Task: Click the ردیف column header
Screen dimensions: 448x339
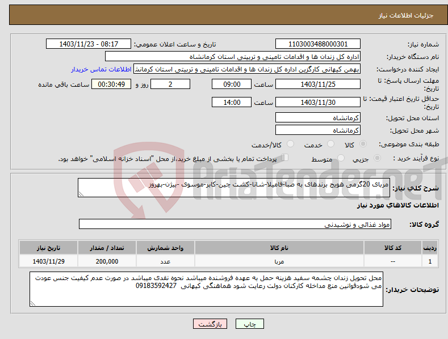Action: click(430, 248)
